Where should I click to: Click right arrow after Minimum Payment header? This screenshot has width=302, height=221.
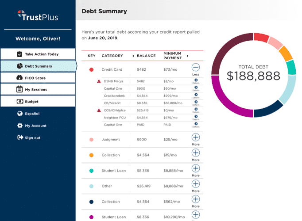tap(188, 56)
